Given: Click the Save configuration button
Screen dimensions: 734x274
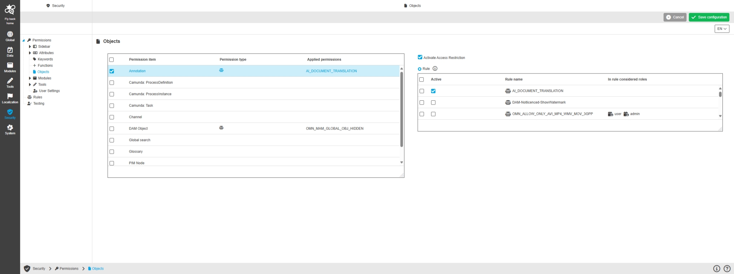Looking at the screenshot, I should [x=709, y=17].
